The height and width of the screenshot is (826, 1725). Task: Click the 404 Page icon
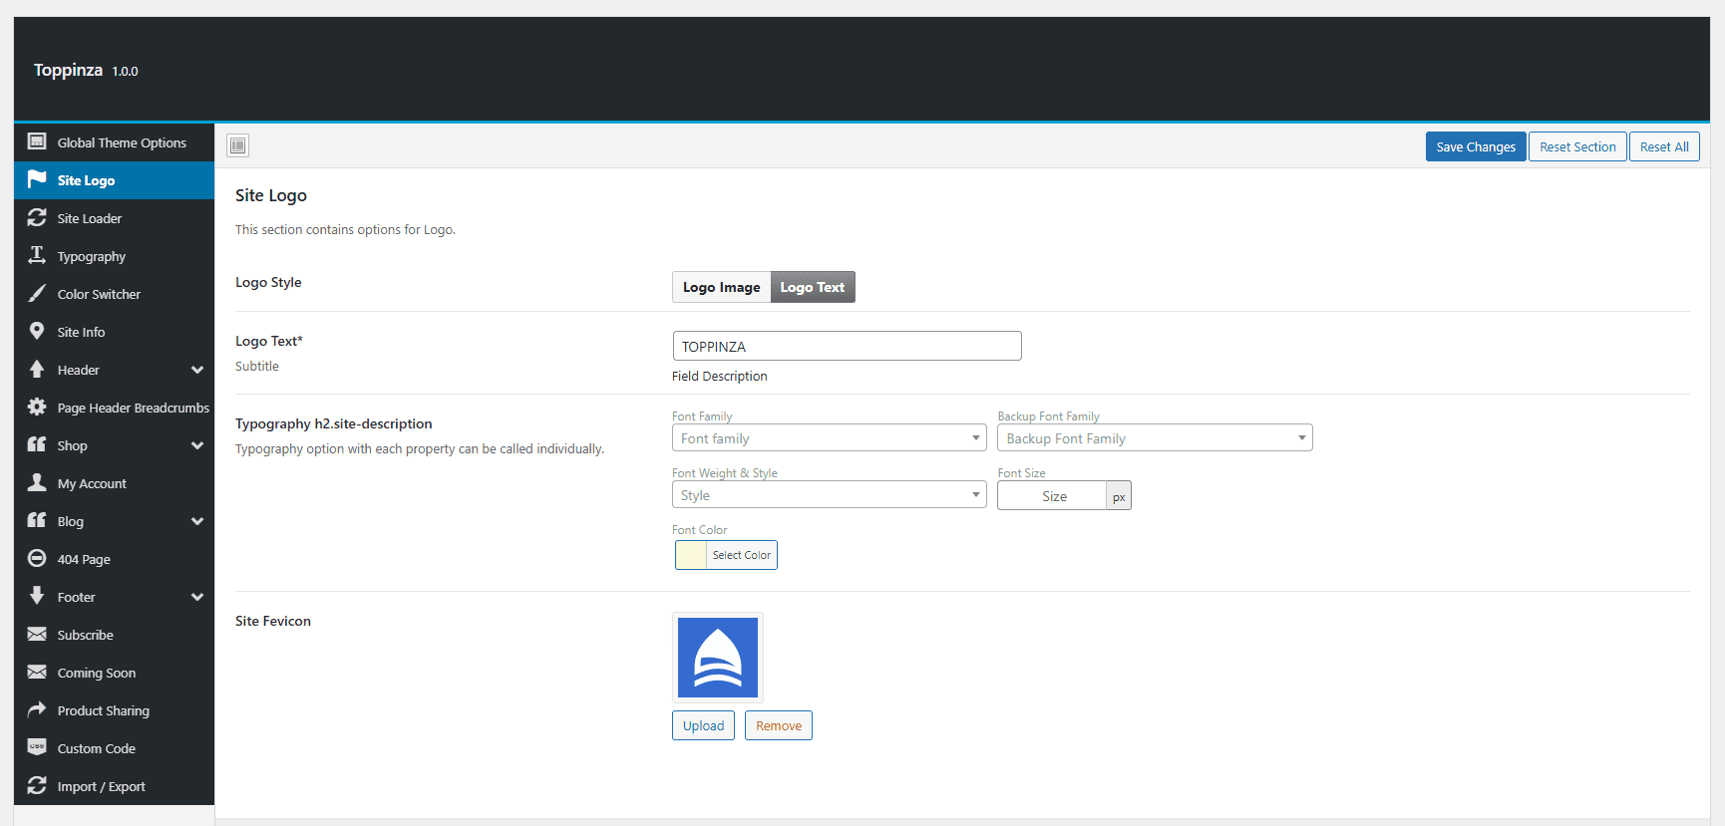coord(37,558)
